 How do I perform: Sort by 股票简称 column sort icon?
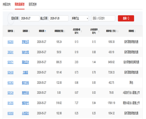(29, 31)
